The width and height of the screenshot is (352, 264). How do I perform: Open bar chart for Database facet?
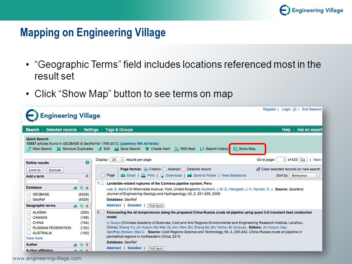[75, 188]
